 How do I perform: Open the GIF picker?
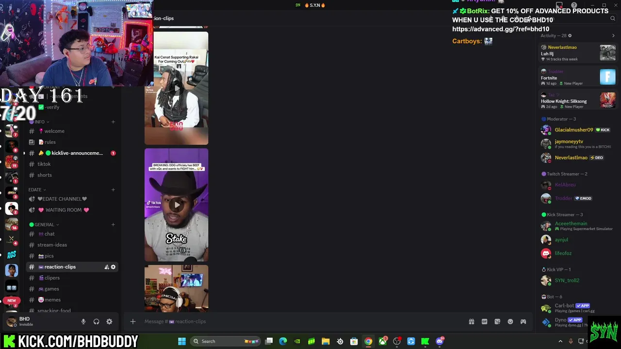(484, 321)
